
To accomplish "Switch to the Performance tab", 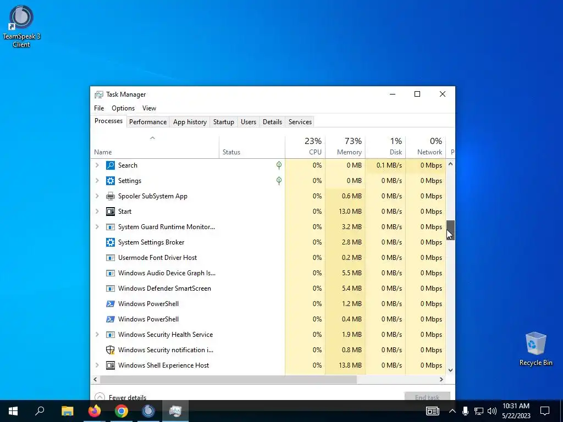I will click(148, 121).
